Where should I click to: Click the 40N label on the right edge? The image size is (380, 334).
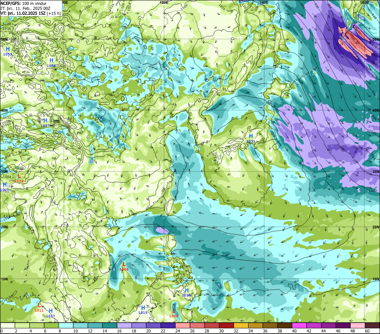click(x=376, y=111)
